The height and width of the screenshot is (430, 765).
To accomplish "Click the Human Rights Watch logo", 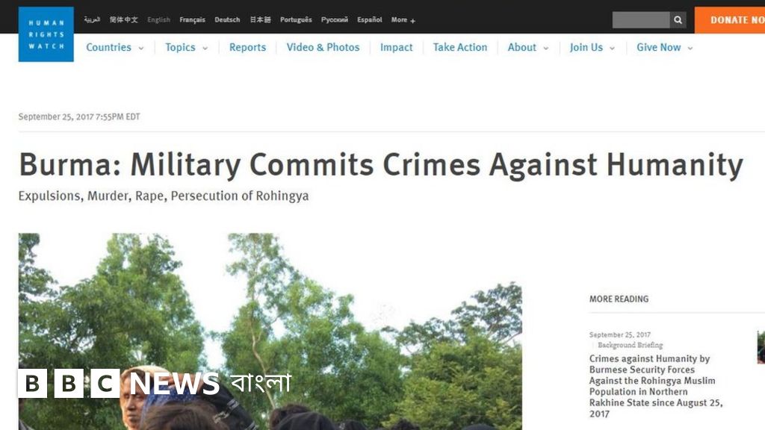I will tap(46, 34).
